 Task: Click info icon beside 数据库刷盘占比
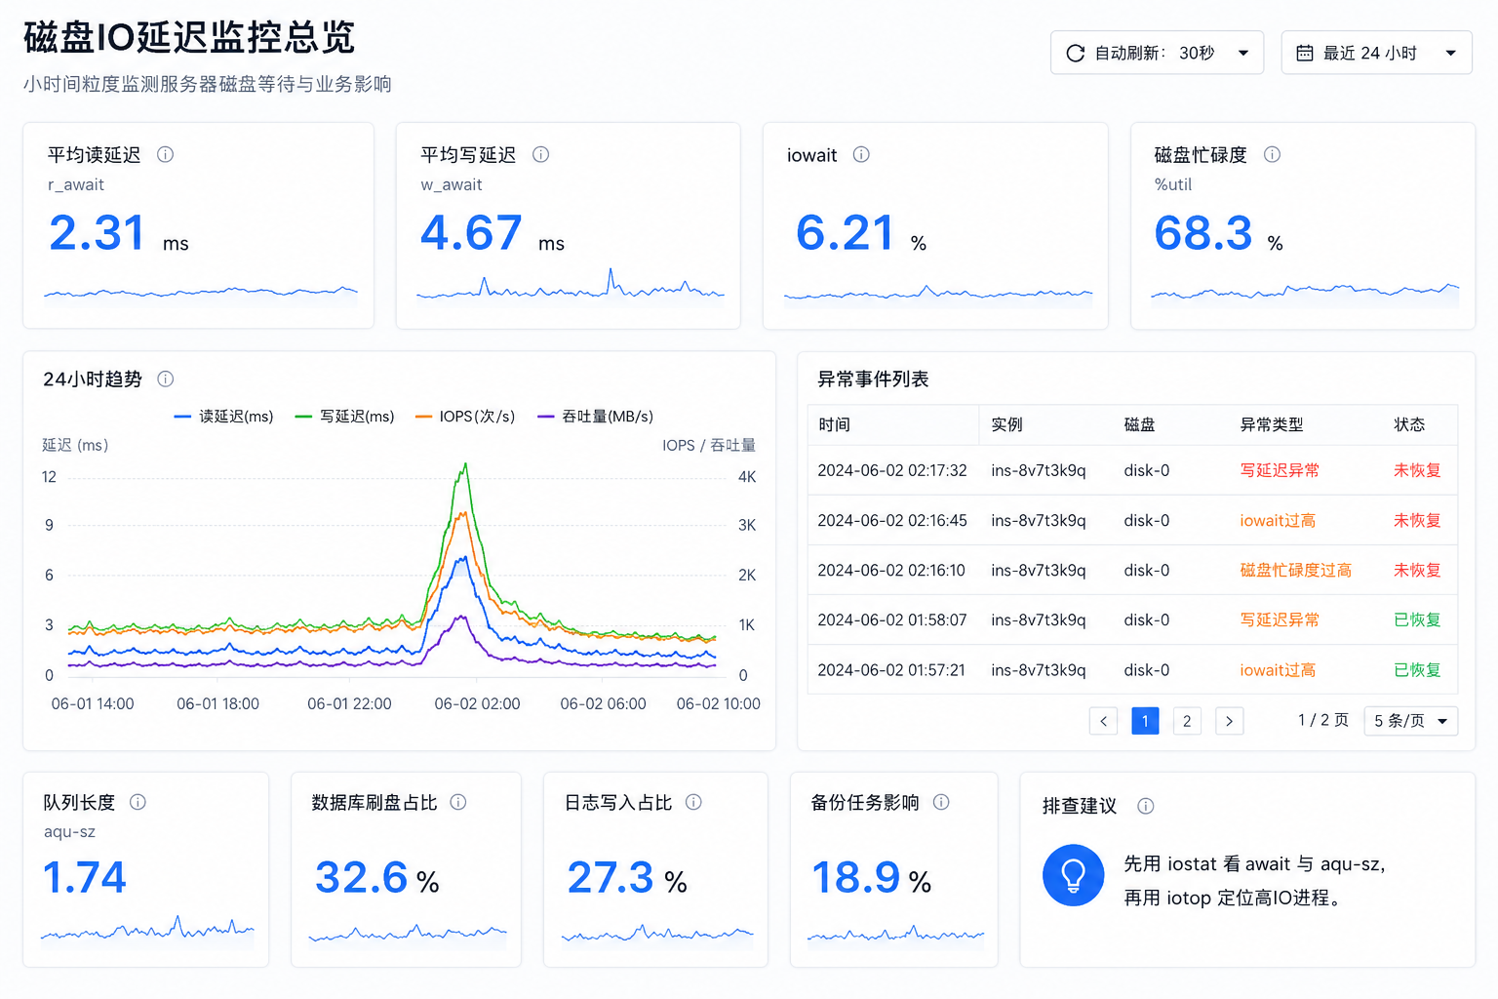click(x=458, y=802)
